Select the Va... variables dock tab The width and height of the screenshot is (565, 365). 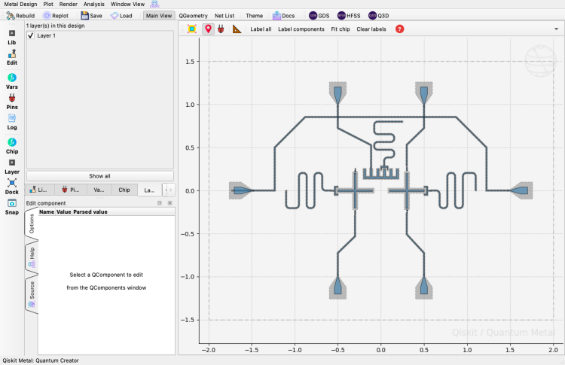[99, 190]
